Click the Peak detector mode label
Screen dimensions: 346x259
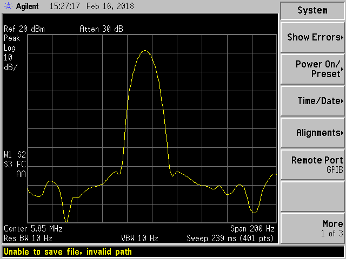[x=11, y=38]
